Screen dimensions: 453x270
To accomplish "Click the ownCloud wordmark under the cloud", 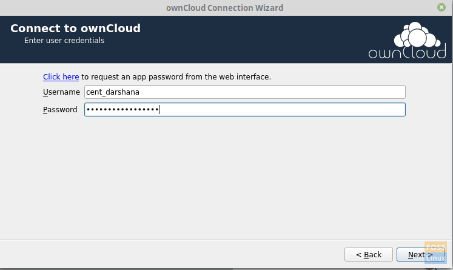I will 407,53.
